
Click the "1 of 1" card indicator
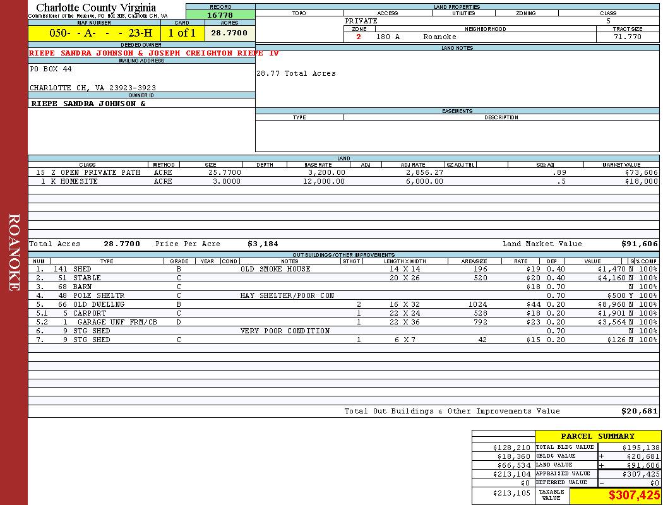182,33
